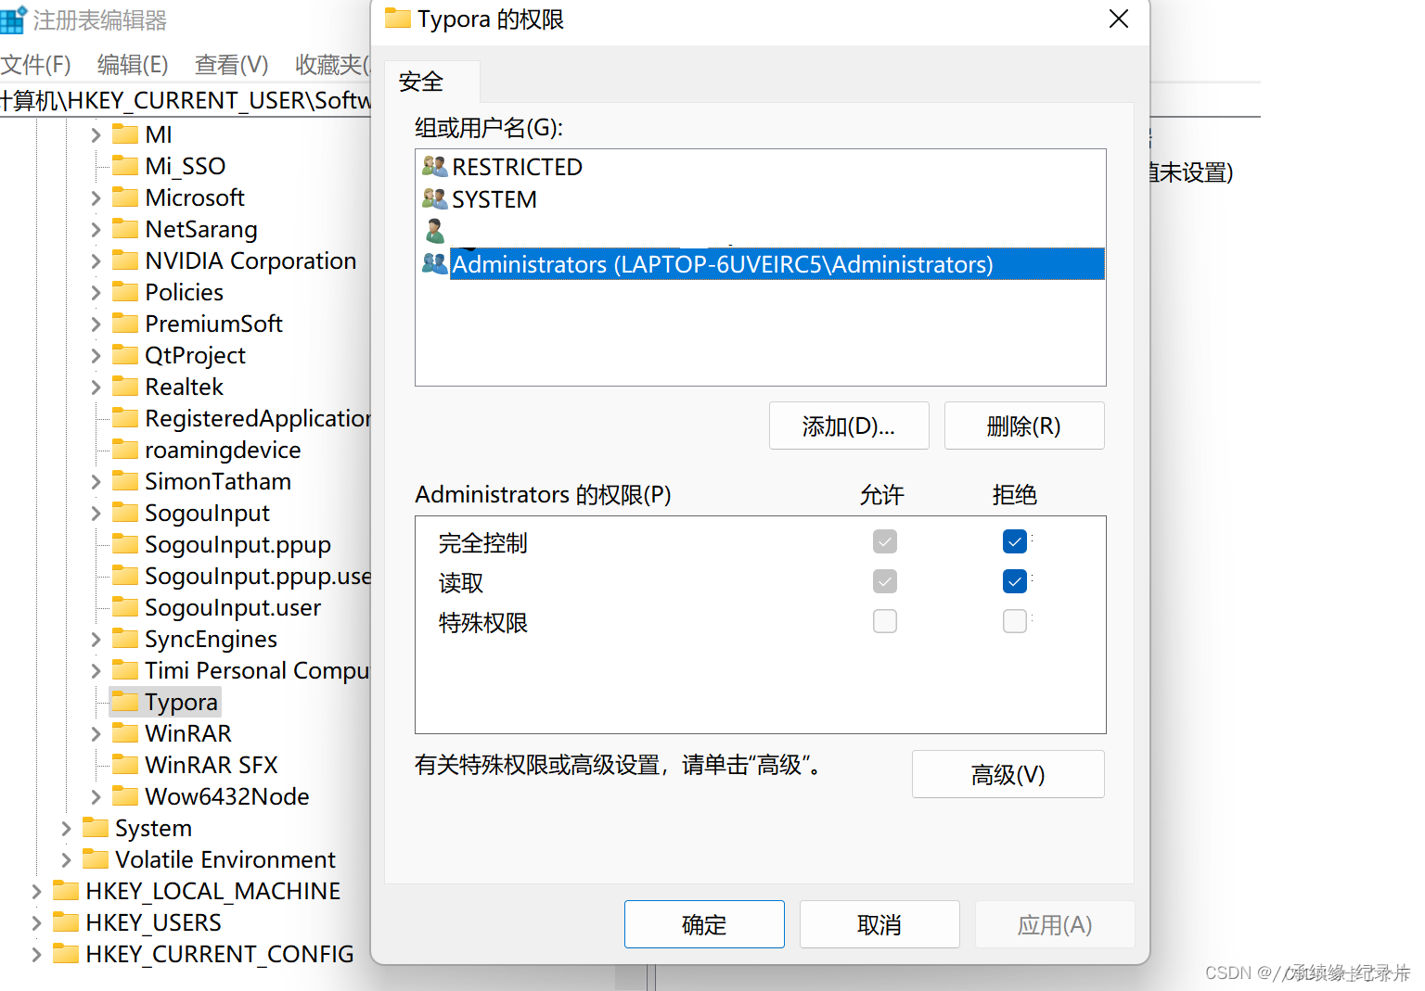The image size is (1425, 991).
Task: Click the Policies folder icon
Action: pos(125,292)
